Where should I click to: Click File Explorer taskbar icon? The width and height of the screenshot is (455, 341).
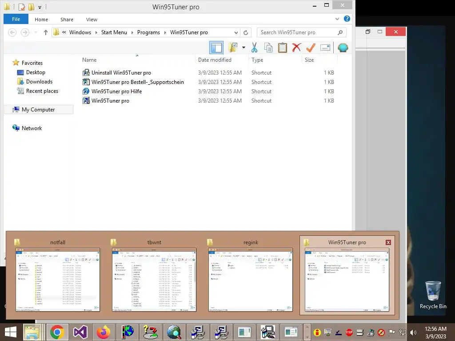tap(32, 332)
